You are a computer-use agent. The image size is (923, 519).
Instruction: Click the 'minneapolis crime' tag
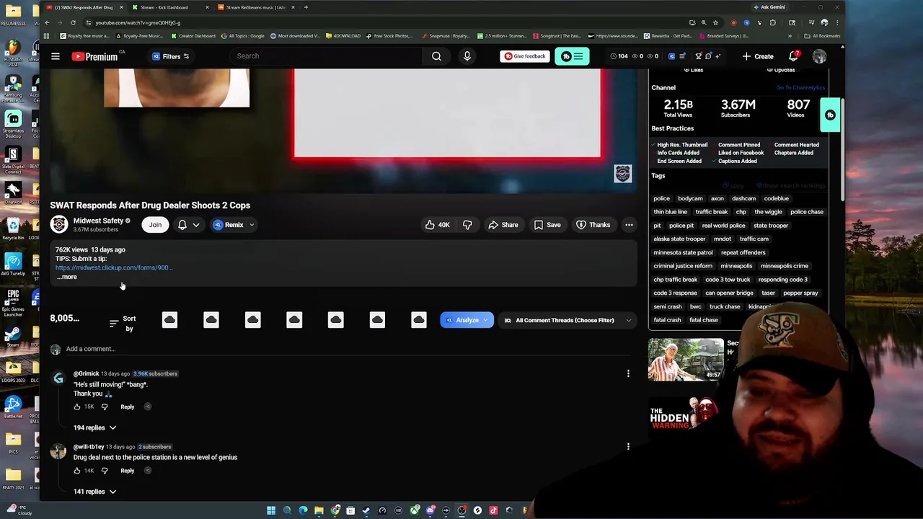point(784,266)
